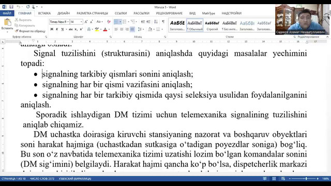The height and width of the screenshot is (186, 331).
Task: Open highlight color dropdown arrow
Action: 101,29
